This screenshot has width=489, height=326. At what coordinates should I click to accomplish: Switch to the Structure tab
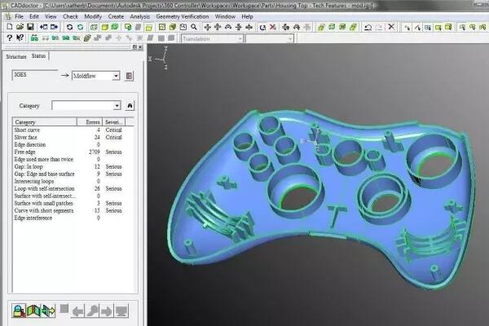coord(15,57)
